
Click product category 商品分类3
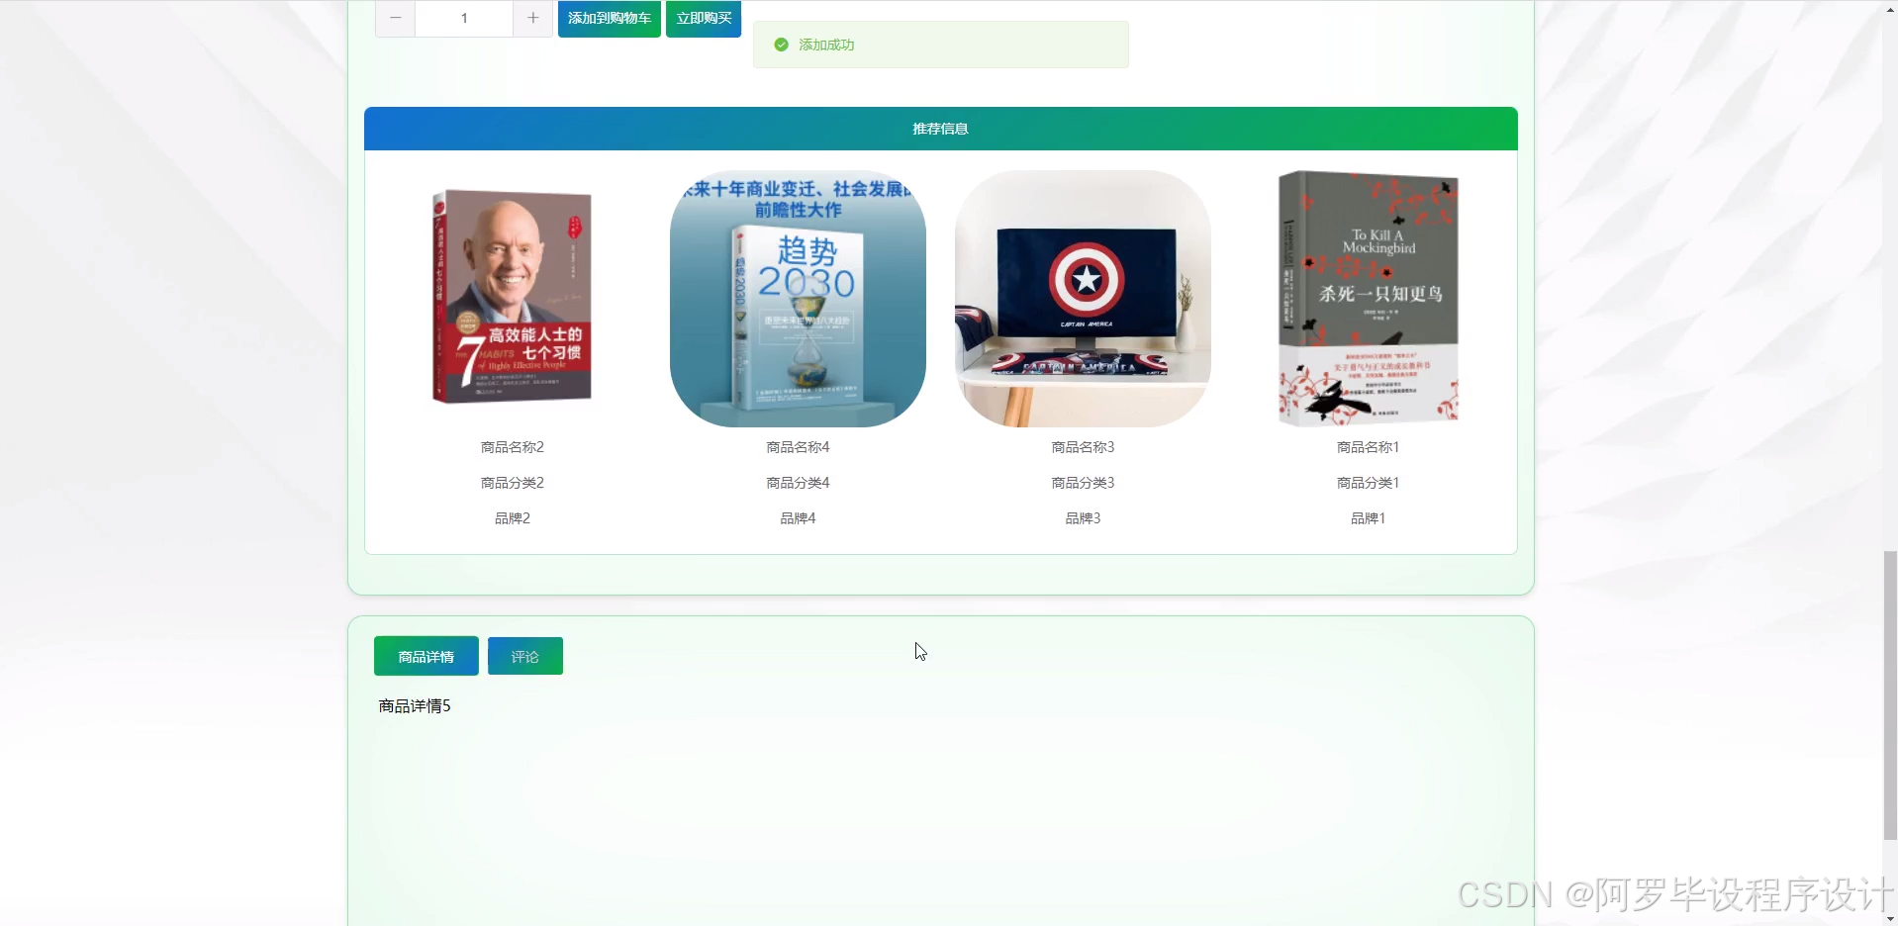point(1083,483)
